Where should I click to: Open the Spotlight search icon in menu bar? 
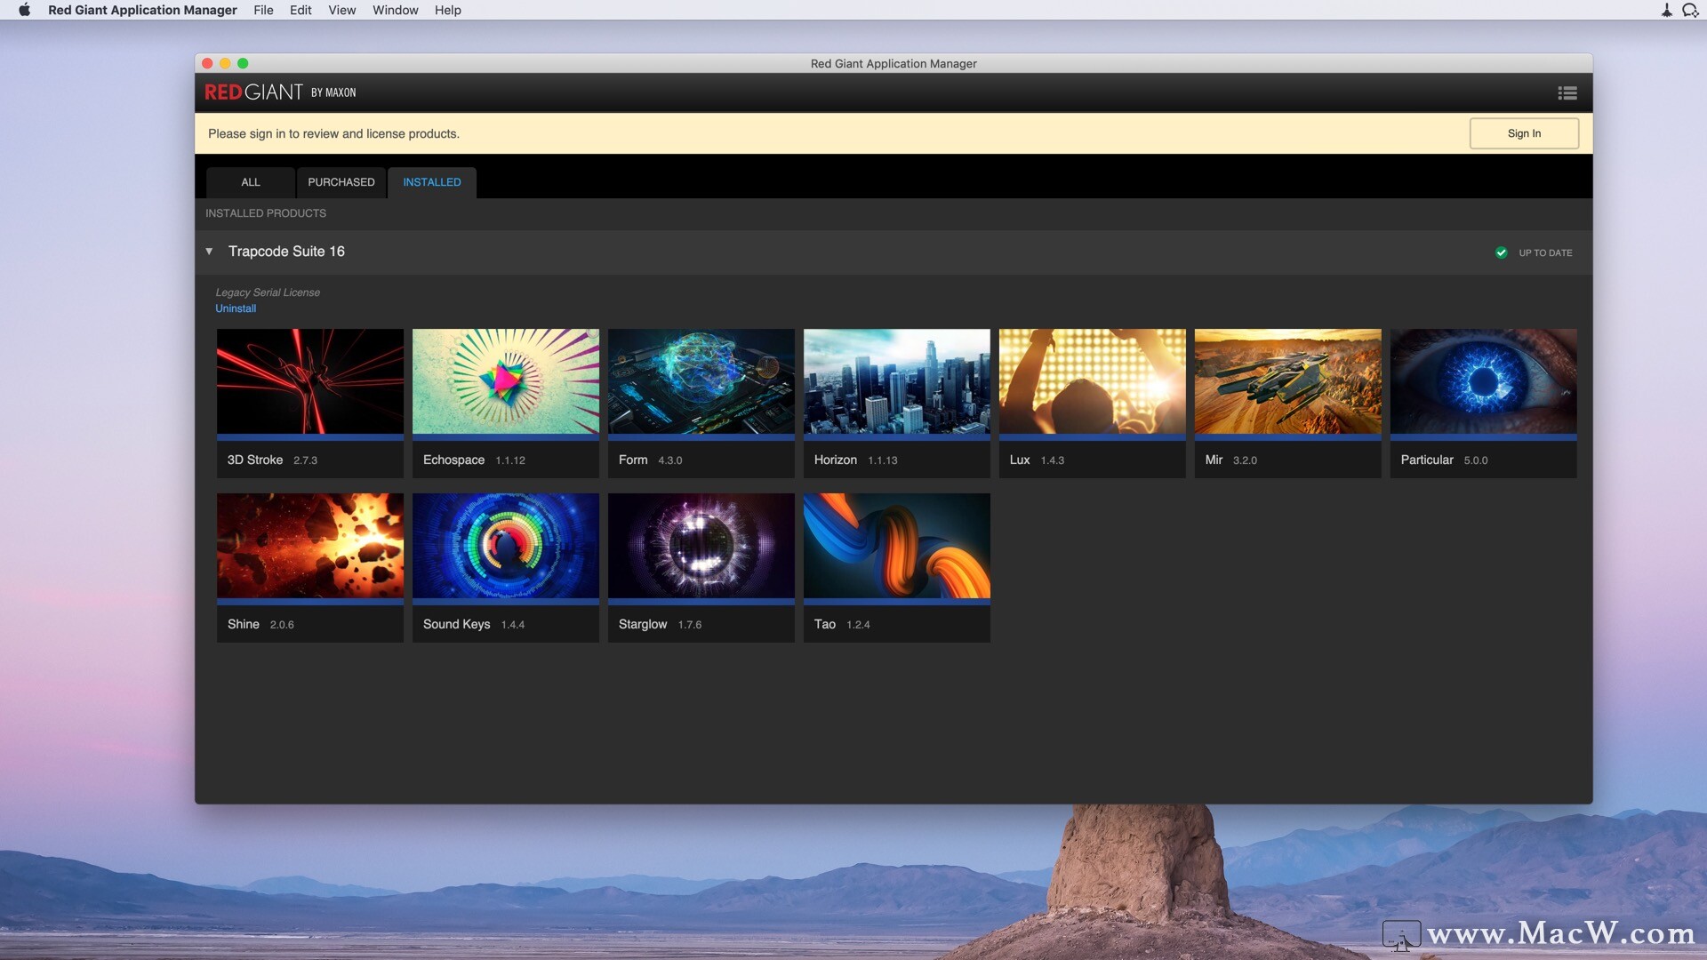pos(1689,10)
